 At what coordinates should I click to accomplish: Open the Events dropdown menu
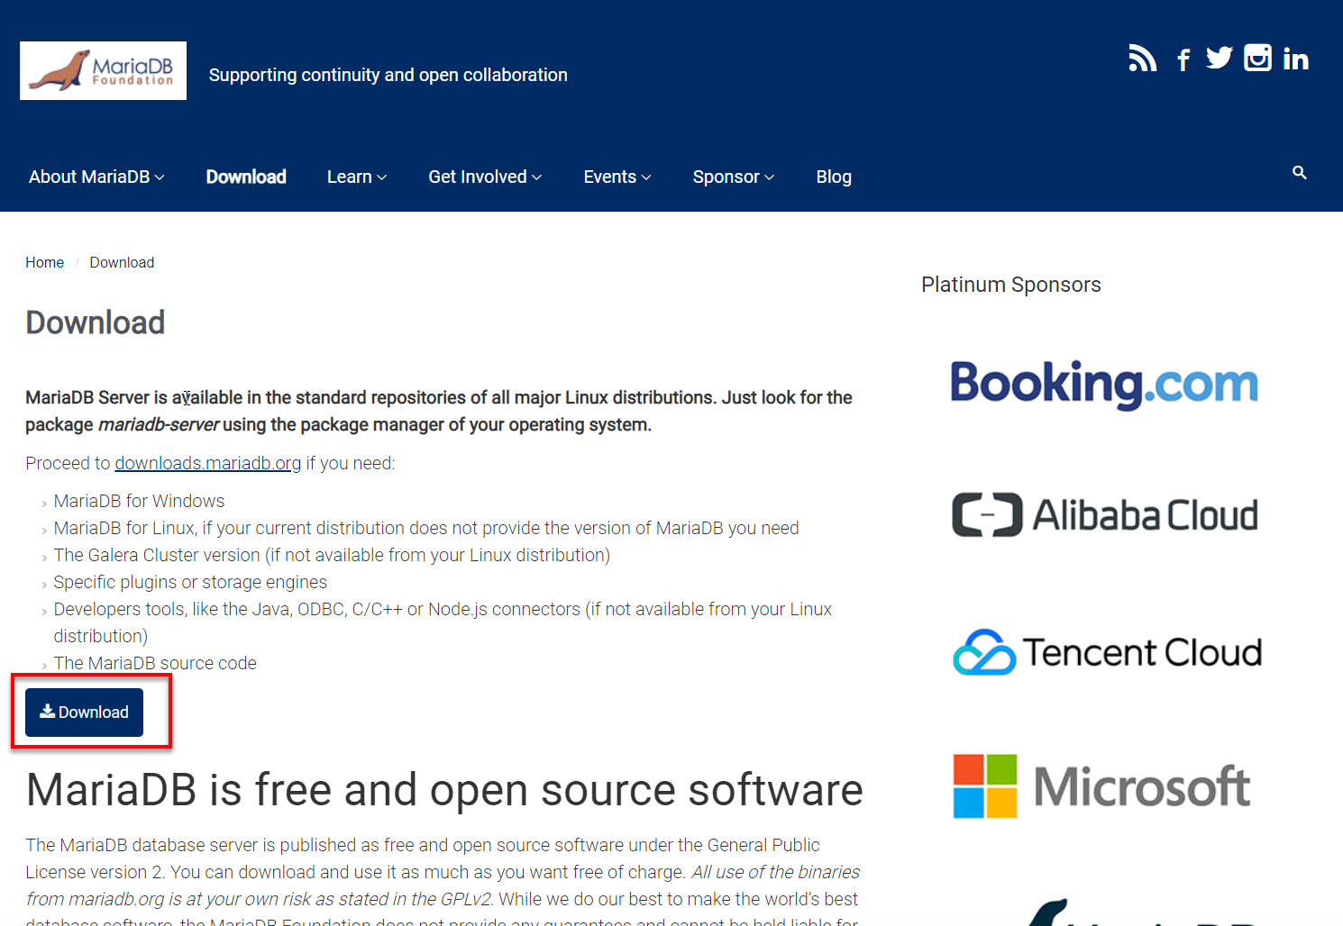tap(617, 177)
